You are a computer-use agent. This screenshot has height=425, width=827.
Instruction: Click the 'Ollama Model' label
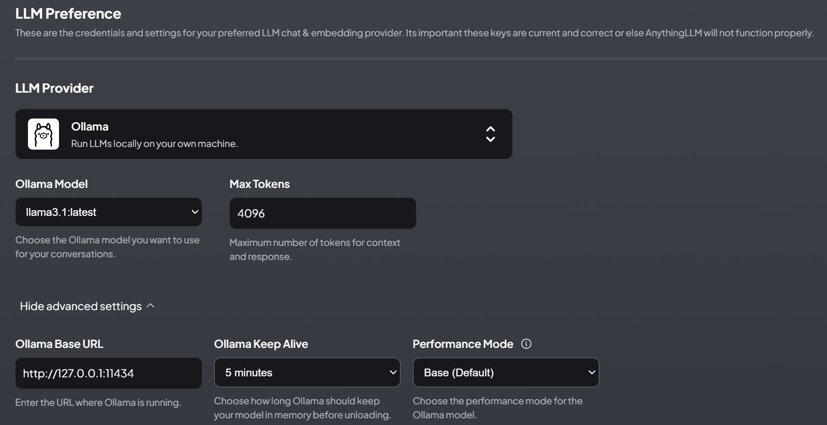coord(51,184)
